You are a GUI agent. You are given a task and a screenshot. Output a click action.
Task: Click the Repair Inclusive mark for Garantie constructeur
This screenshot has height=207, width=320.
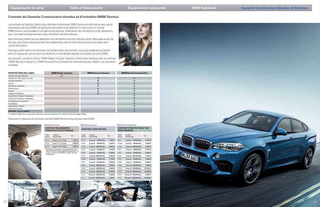coord(62,76)
